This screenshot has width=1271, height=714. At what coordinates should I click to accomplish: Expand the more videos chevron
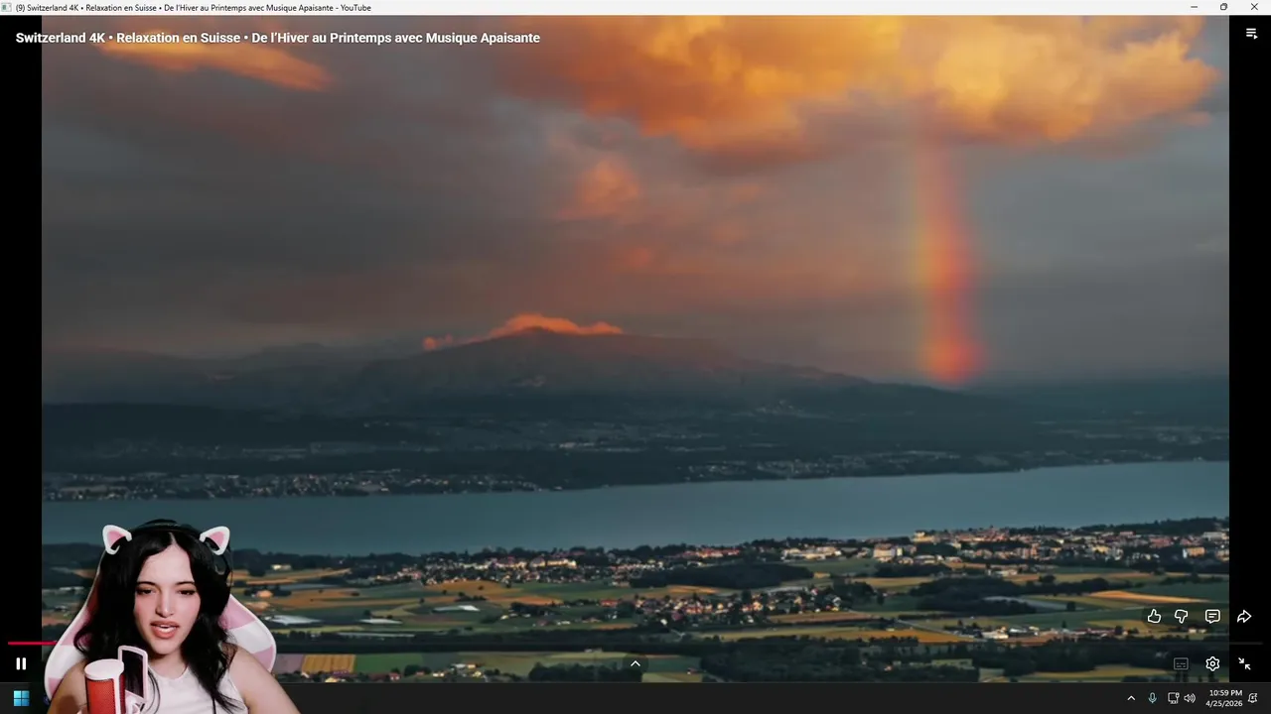[635, 663]
